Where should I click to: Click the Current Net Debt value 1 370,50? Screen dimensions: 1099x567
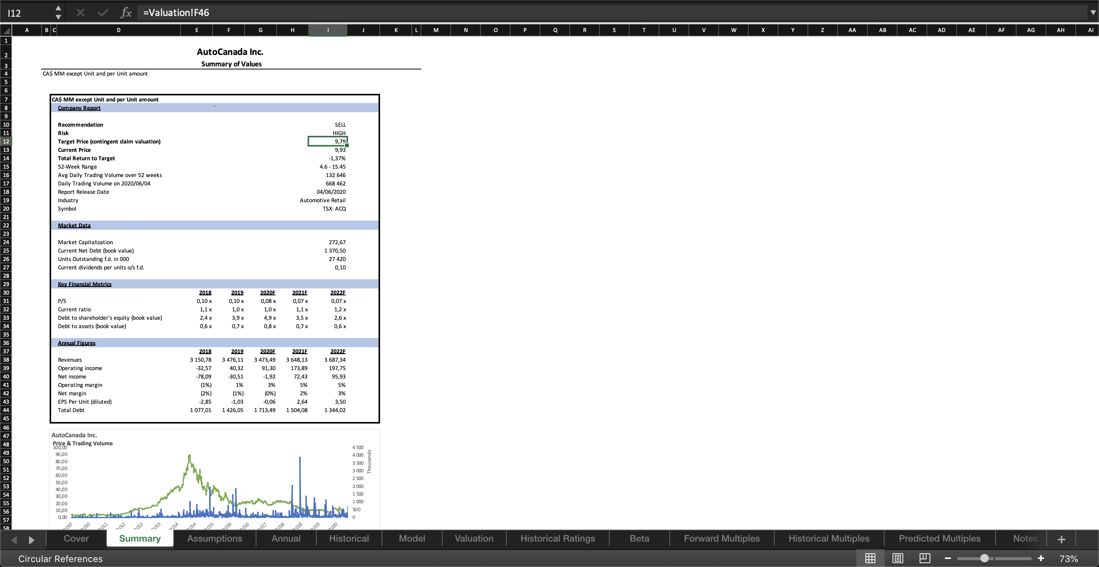click(x=335, y=250)
